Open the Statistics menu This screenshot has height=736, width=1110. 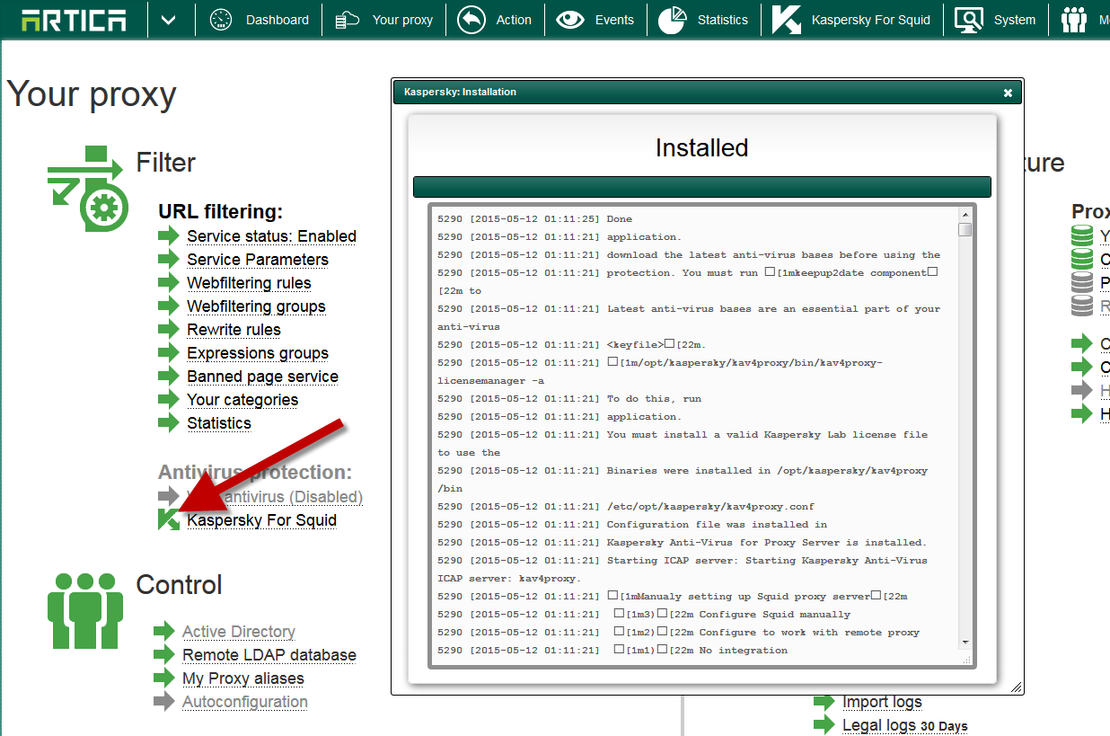click(723, 20)
